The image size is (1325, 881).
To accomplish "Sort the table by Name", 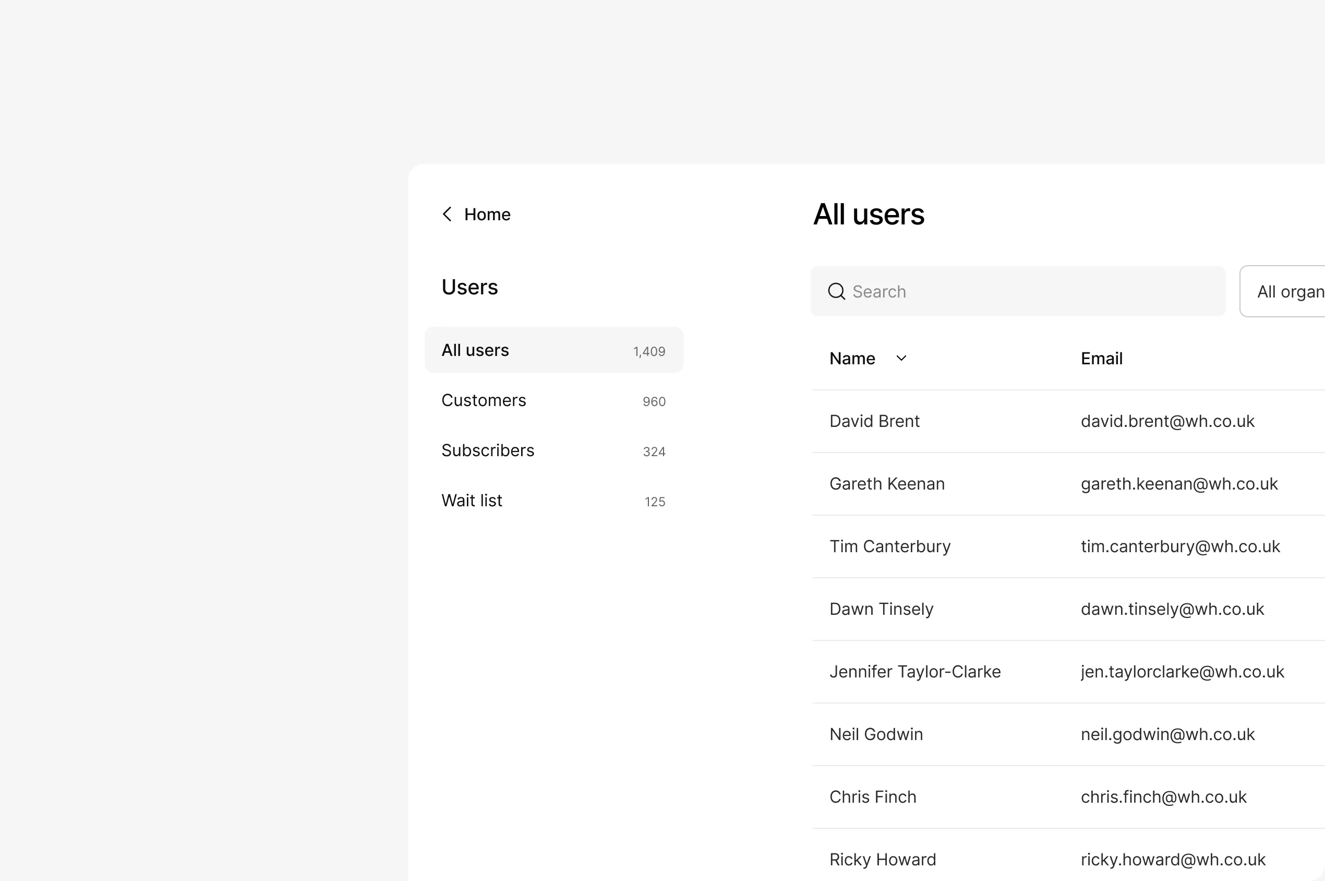I will tap(852, 358).
